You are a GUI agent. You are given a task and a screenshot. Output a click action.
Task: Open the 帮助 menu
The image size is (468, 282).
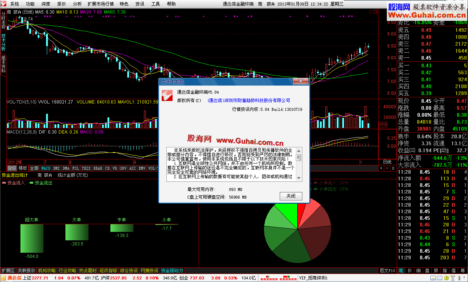tap(171, 4)
